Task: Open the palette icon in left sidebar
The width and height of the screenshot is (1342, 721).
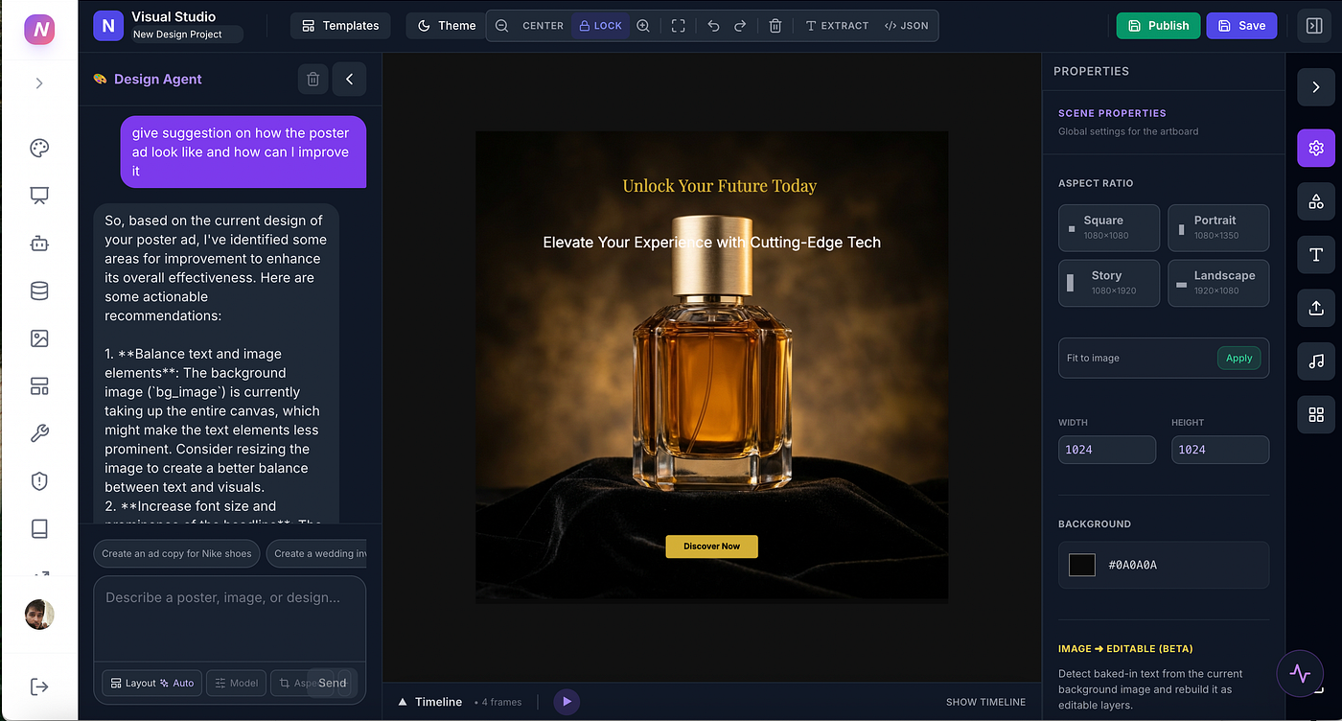Action: point(39,148)
